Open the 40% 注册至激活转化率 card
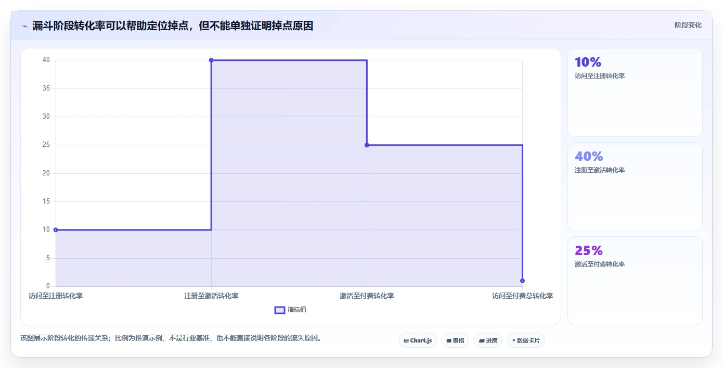This screenshot has height=368, width=723. tap(635, 186)
